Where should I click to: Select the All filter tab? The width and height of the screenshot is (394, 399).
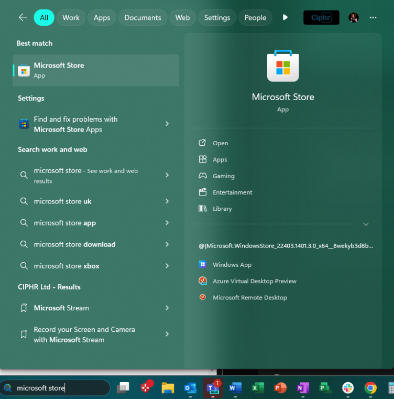tap(44, 17)
